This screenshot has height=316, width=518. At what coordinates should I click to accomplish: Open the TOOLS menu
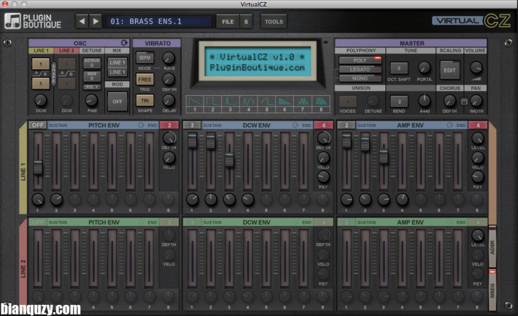(x=274, y=21)
